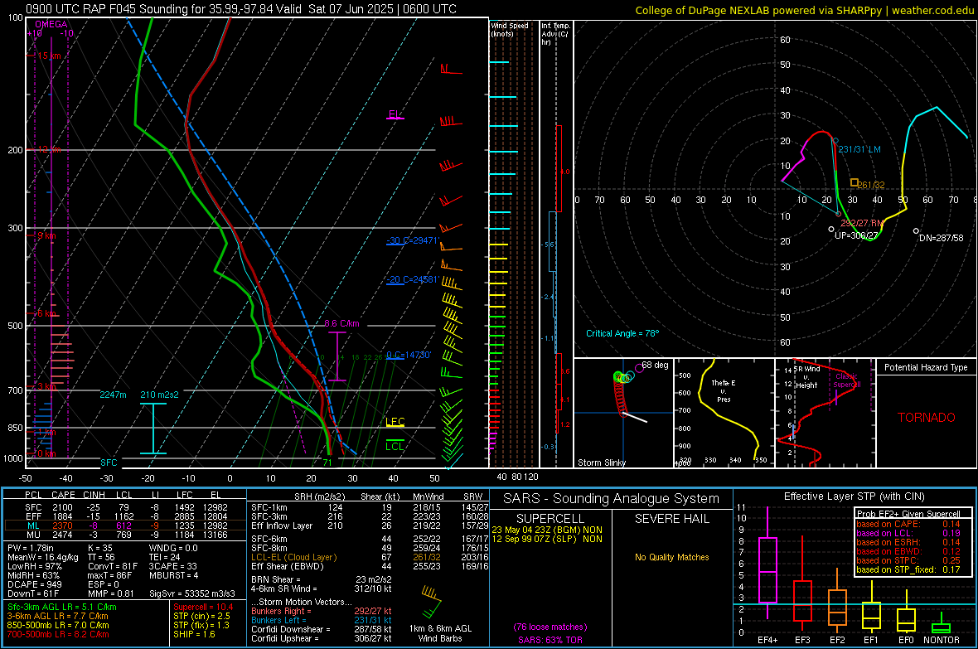Click the cyan SFC label on skew-T
The width and height of the screenshot is (978, 649).
click(x=109, y=463)
